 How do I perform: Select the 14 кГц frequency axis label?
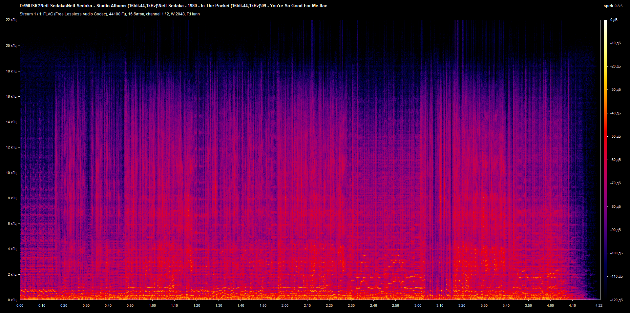(11, 122)
